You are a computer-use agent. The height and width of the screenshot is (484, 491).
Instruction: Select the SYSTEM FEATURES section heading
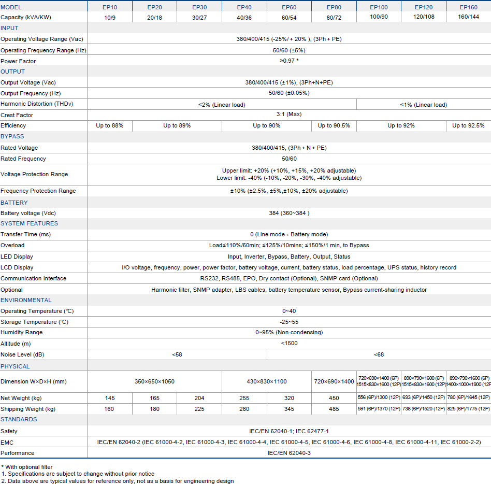[x=29, y=223]
